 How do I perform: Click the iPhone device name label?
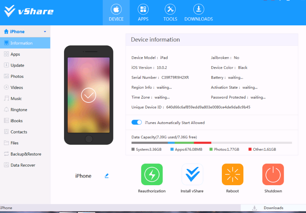83,176
